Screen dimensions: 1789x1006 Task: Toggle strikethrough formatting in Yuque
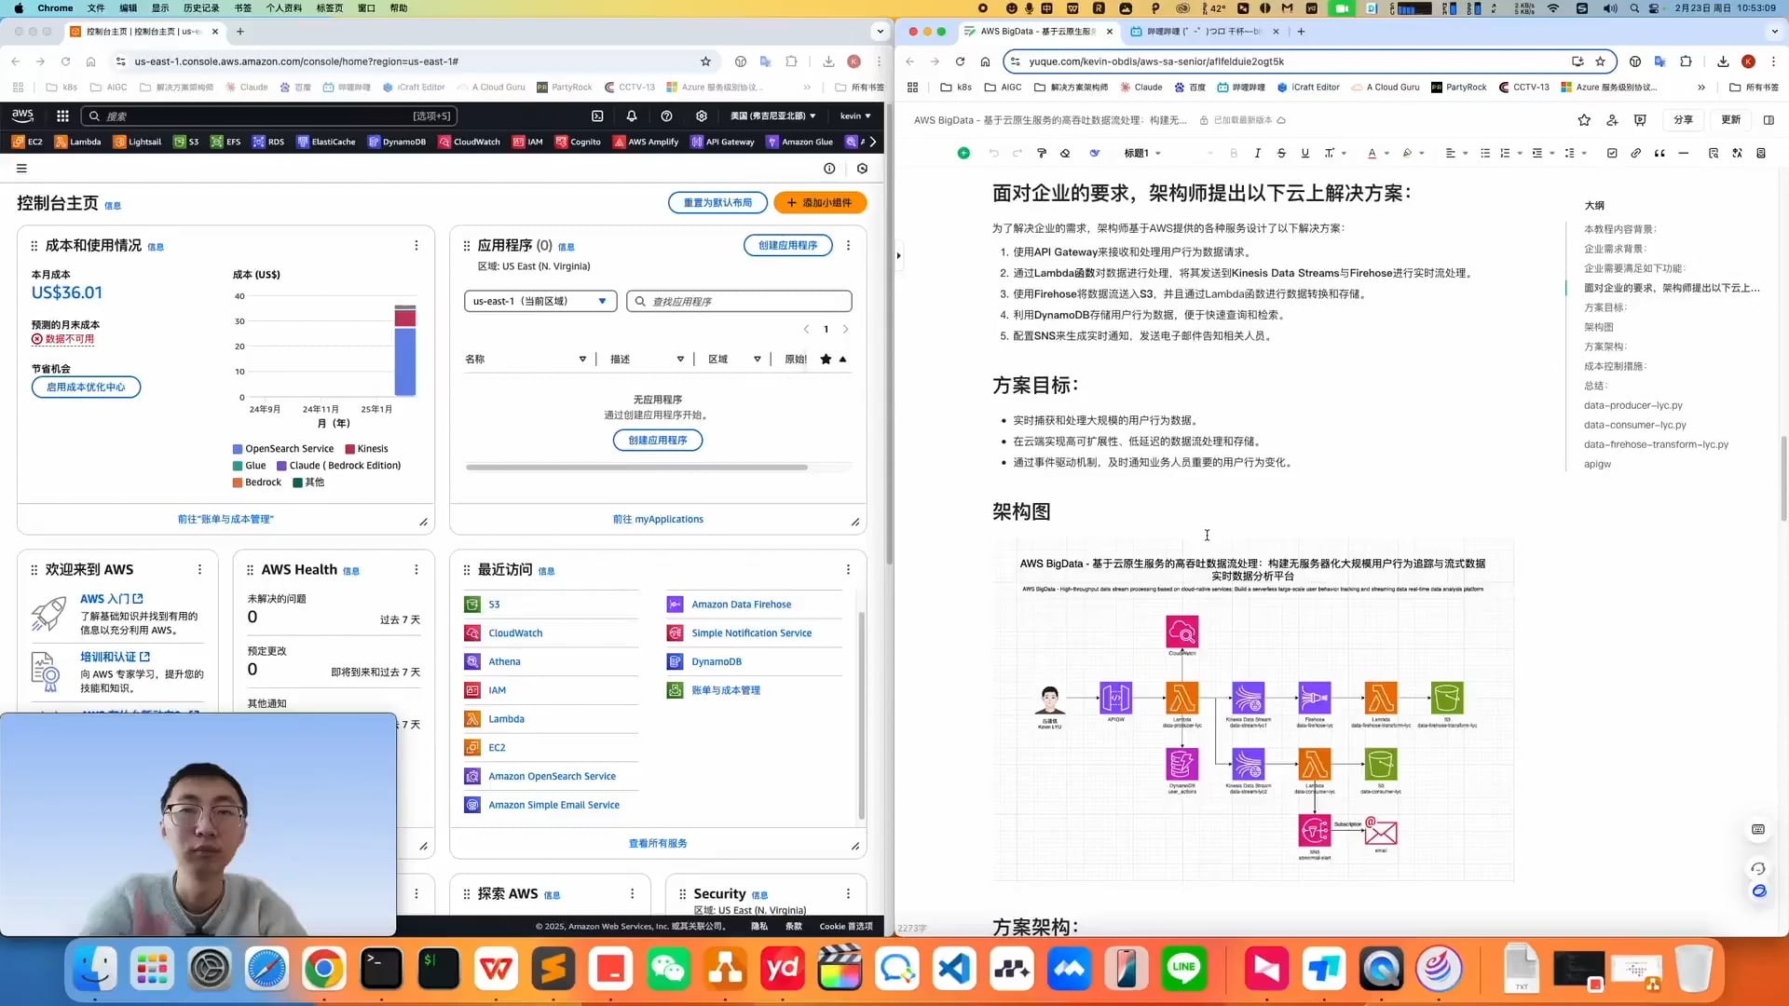coord(1281,153)
